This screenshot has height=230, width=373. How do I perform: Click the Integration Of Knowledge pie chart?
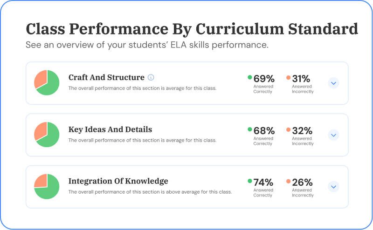[x=47, y=187]
